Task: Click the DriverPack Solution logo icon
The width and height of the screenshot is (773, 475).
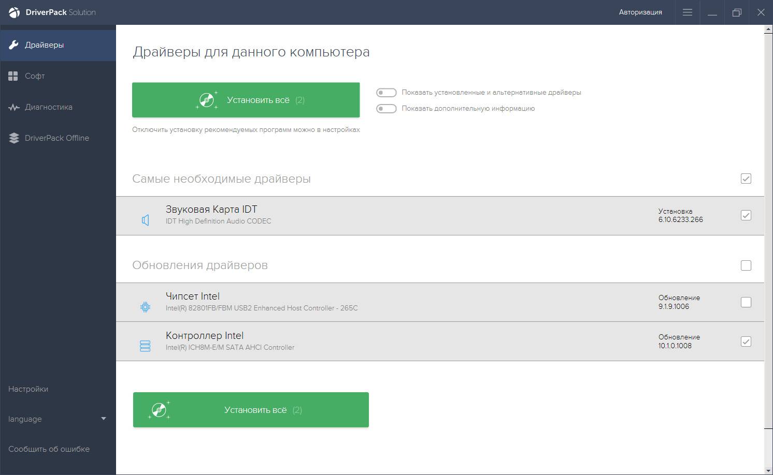Action: coord(14,12)
